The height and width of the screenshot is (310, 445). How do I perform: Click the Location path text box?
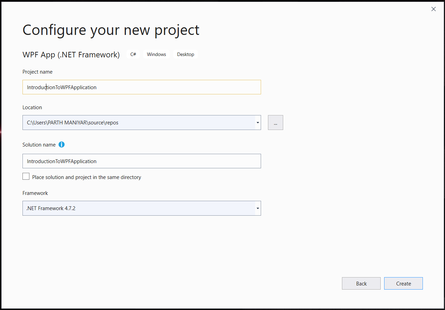point(138,123)
